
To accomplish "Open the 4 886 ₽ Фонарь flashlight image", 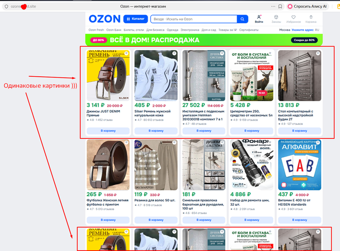I will coord(252,165).
